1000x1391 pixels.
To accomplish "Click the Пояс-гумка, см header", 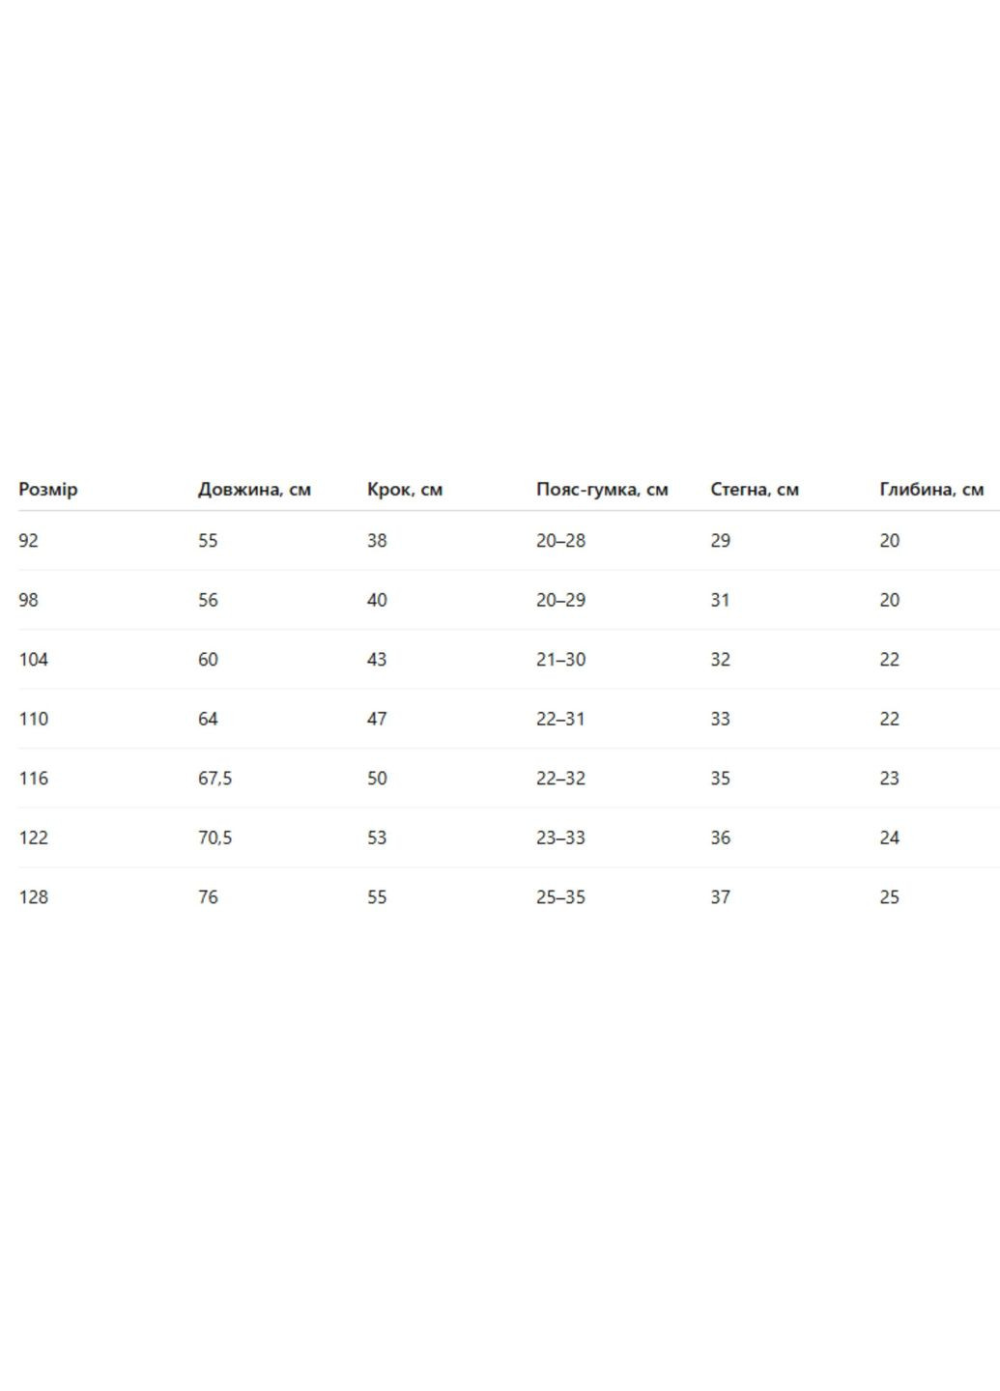I will [x=602, y=489].
